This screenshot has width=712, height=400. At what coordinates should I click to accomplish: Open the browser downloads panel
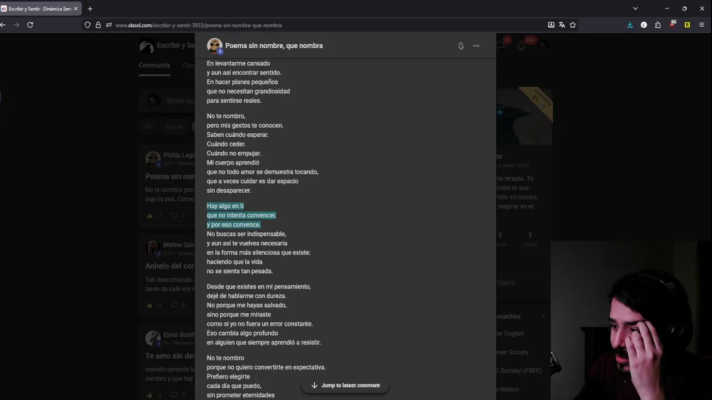pos(630,25)
